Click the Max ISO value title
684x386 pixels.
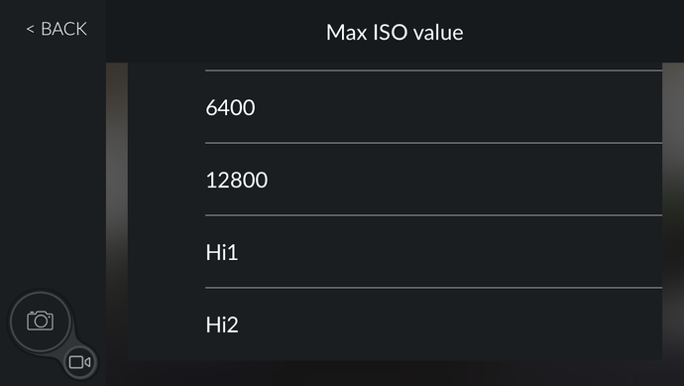pyautogui.click(x=395, y=33)
